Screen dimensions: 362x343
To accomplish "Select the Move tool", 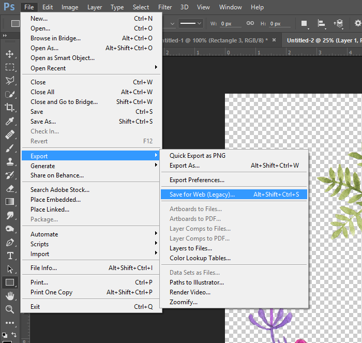I will tap(9, 54).
